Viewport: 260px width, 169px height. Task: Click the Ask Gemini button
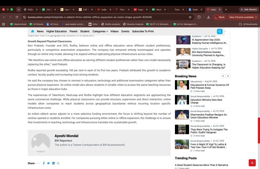point(249,10)
